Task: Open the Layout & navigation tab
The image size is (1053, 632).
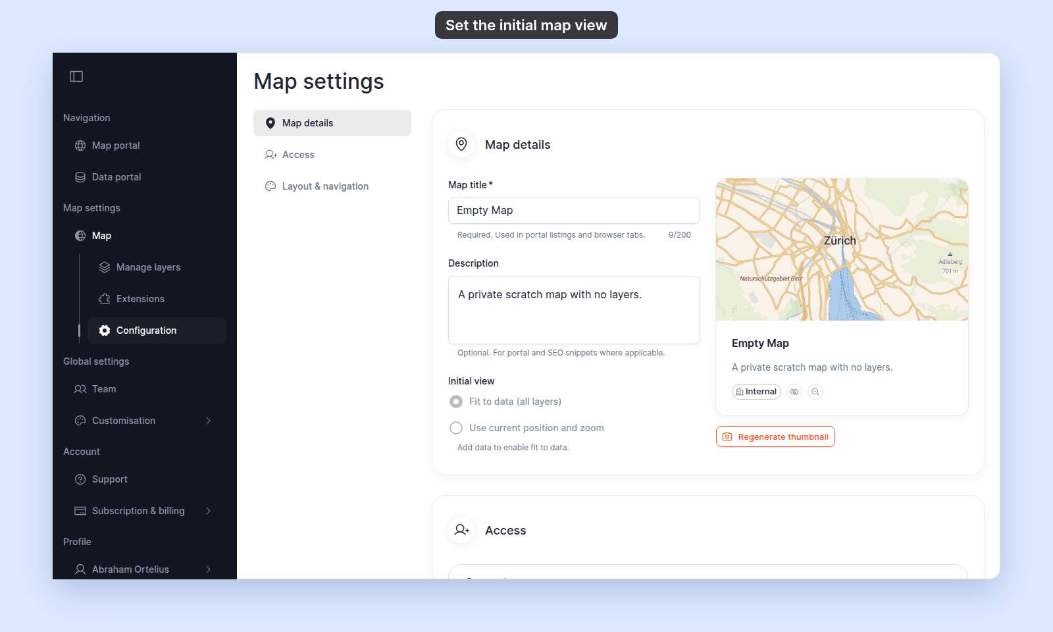Action: coord(332,186)
